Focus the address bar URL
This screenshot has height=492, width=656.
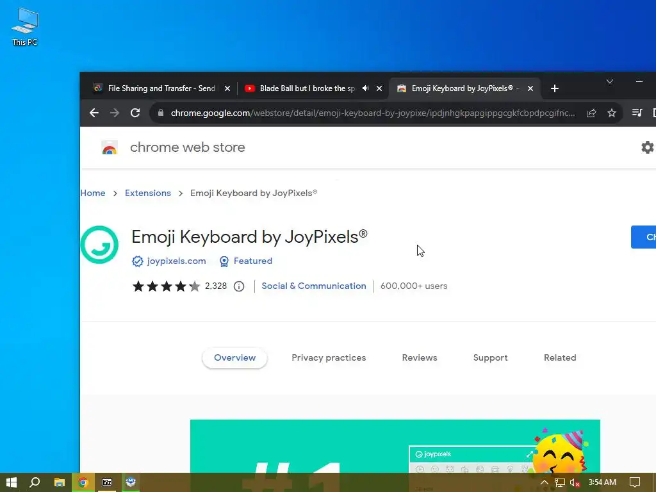373,113
